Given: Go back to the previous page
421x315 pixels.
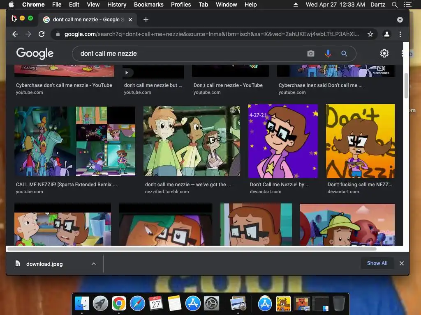Looking at the screenshot, I should (15, 34).
